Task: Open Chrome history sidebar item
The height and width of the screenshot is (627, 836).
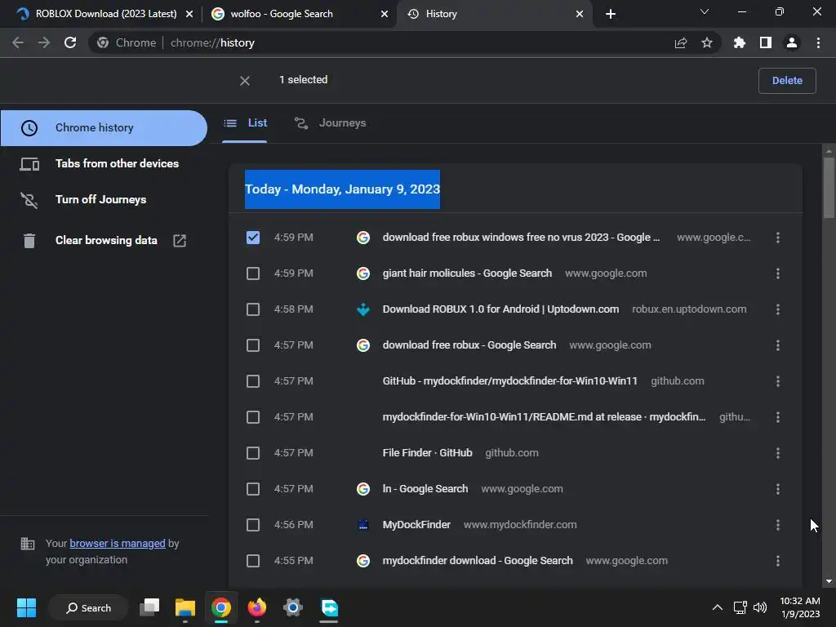Action: point(104,128)
